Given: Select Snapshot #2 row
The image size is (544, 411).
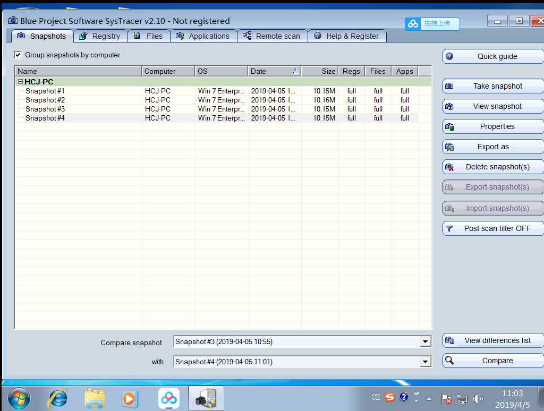Looking at the screenshot, I should (217, 100).
